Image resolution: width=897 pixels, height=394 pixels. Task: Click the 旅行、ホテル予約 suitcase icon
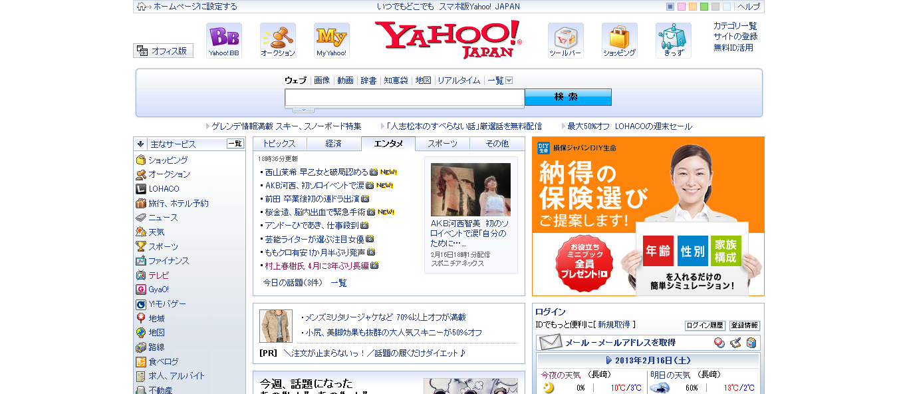(x=141, y=203)
